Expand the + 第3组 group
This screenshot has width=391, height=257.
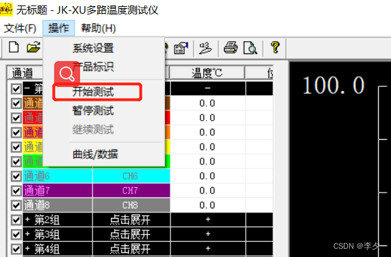(27, 234)
